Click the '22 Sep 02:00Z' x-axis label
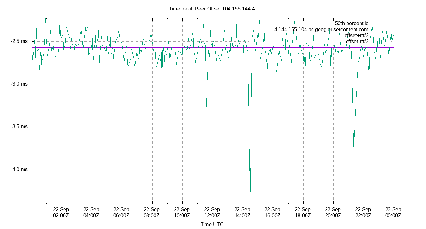 [x=61, y=212]
